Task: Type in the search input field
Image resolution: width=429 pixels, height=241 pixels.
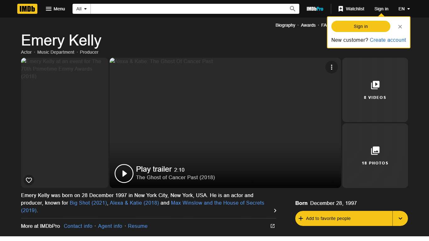Action: click(x=188, y=9)
